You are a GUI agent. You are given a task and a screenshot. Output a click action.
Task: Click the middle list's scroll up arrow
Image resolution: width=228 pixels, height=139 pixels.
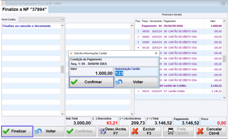(132, 26)
